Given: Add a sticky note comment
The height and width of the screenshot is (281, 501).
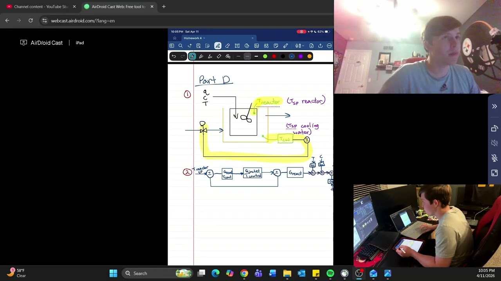Looking at the screenshot, I should coord(276,46).
